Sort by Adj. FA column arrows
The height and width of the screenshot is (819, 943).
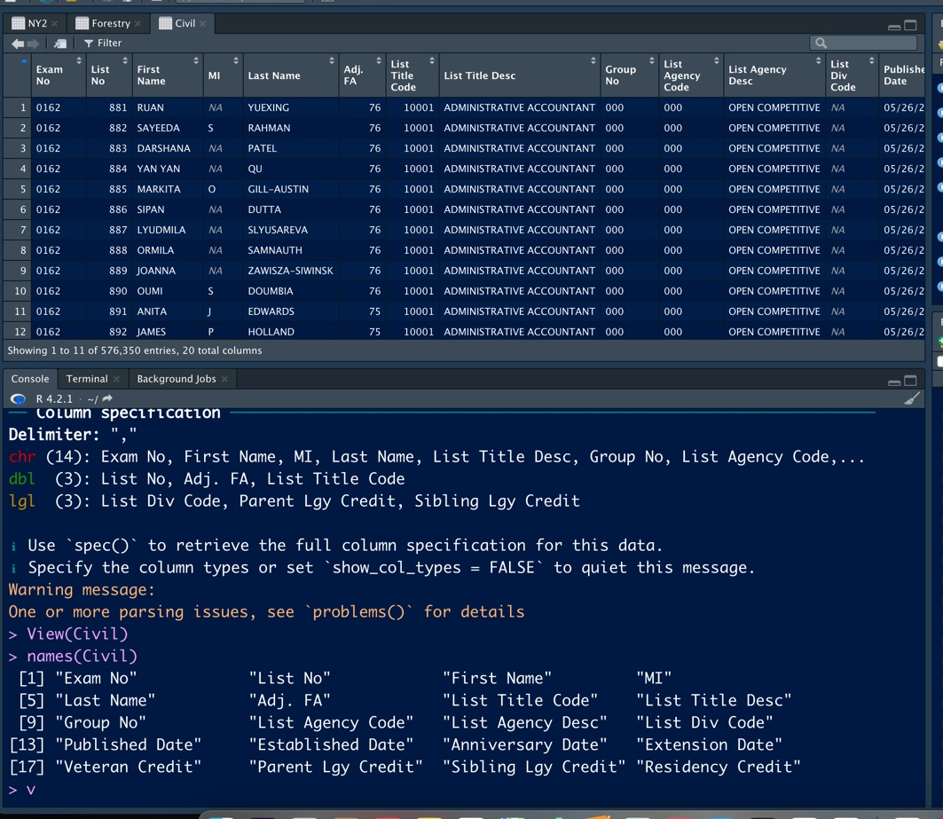point(378,60)
